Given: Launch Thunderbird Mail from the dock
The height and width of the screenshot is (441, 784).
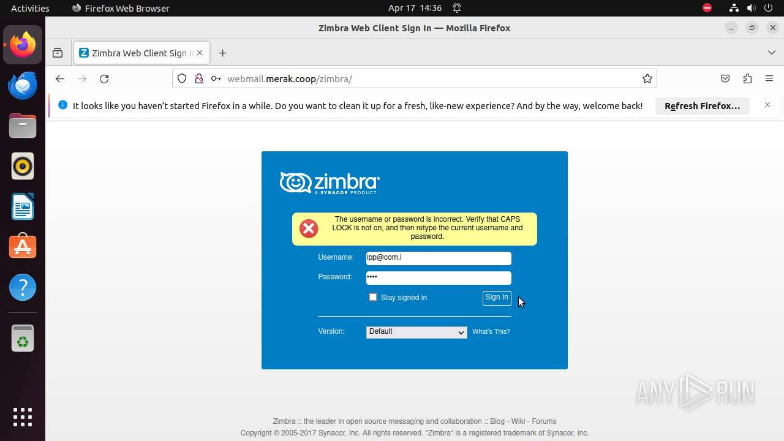Looking at the screenshot, I should pos(23,85).
